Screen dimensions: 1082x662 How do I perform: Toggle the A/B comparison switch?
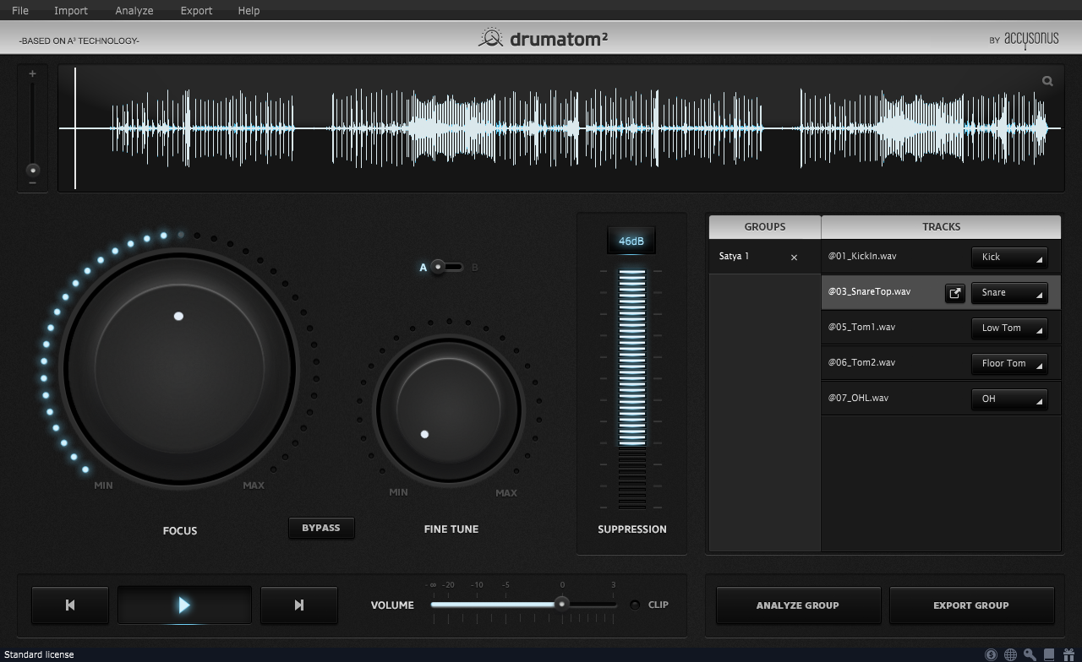[446, 267]
